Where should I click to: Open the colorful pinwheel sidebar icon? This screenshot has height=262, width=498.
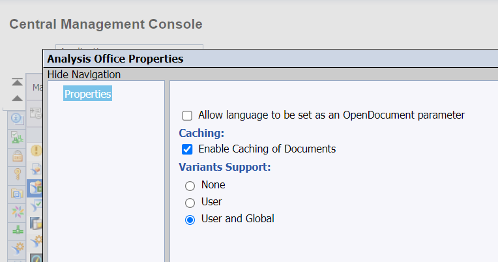(x=18, y=212)
